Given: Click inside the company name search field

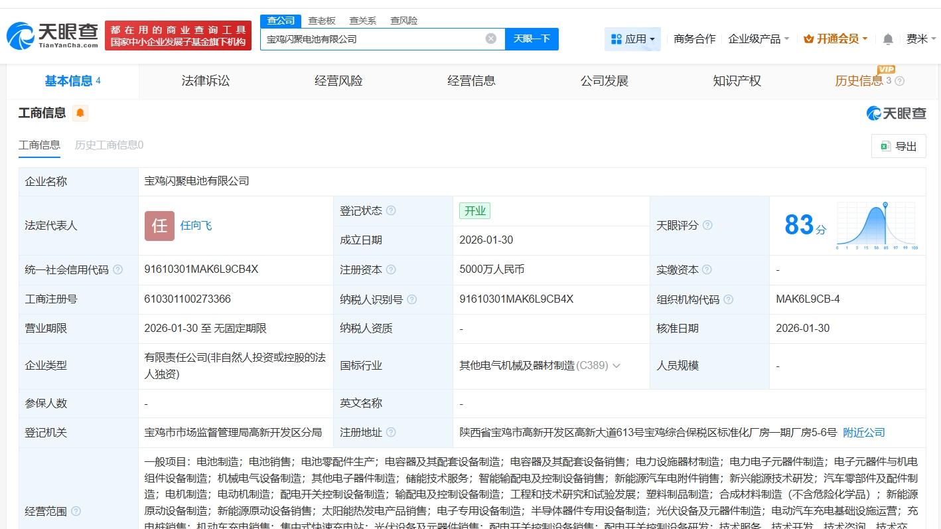Looking at the screenshot, I should pos(372,38).
